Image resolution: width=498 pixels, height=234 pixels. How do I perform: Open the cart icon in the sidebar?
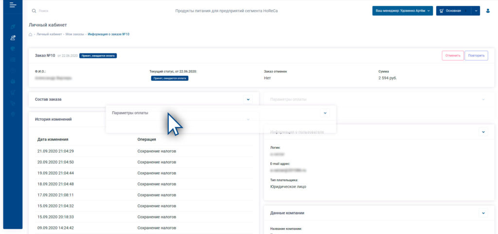(x=13, y=92)
